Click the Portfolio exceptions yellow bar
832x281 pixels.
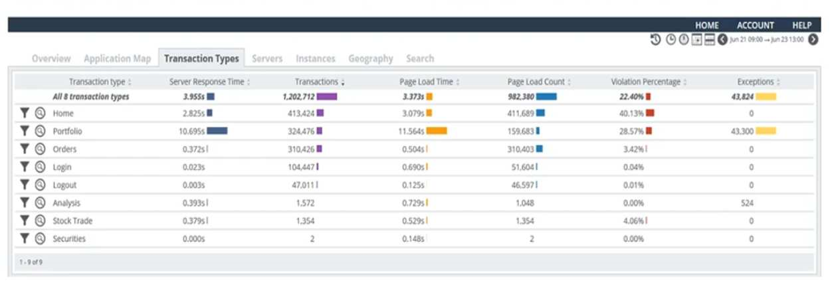766,132
